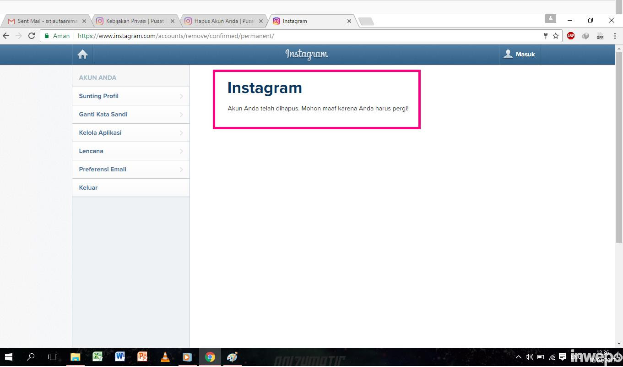
Task: Open Windows taskbar search
Action: pyautogui.click(x=31, y=357)
